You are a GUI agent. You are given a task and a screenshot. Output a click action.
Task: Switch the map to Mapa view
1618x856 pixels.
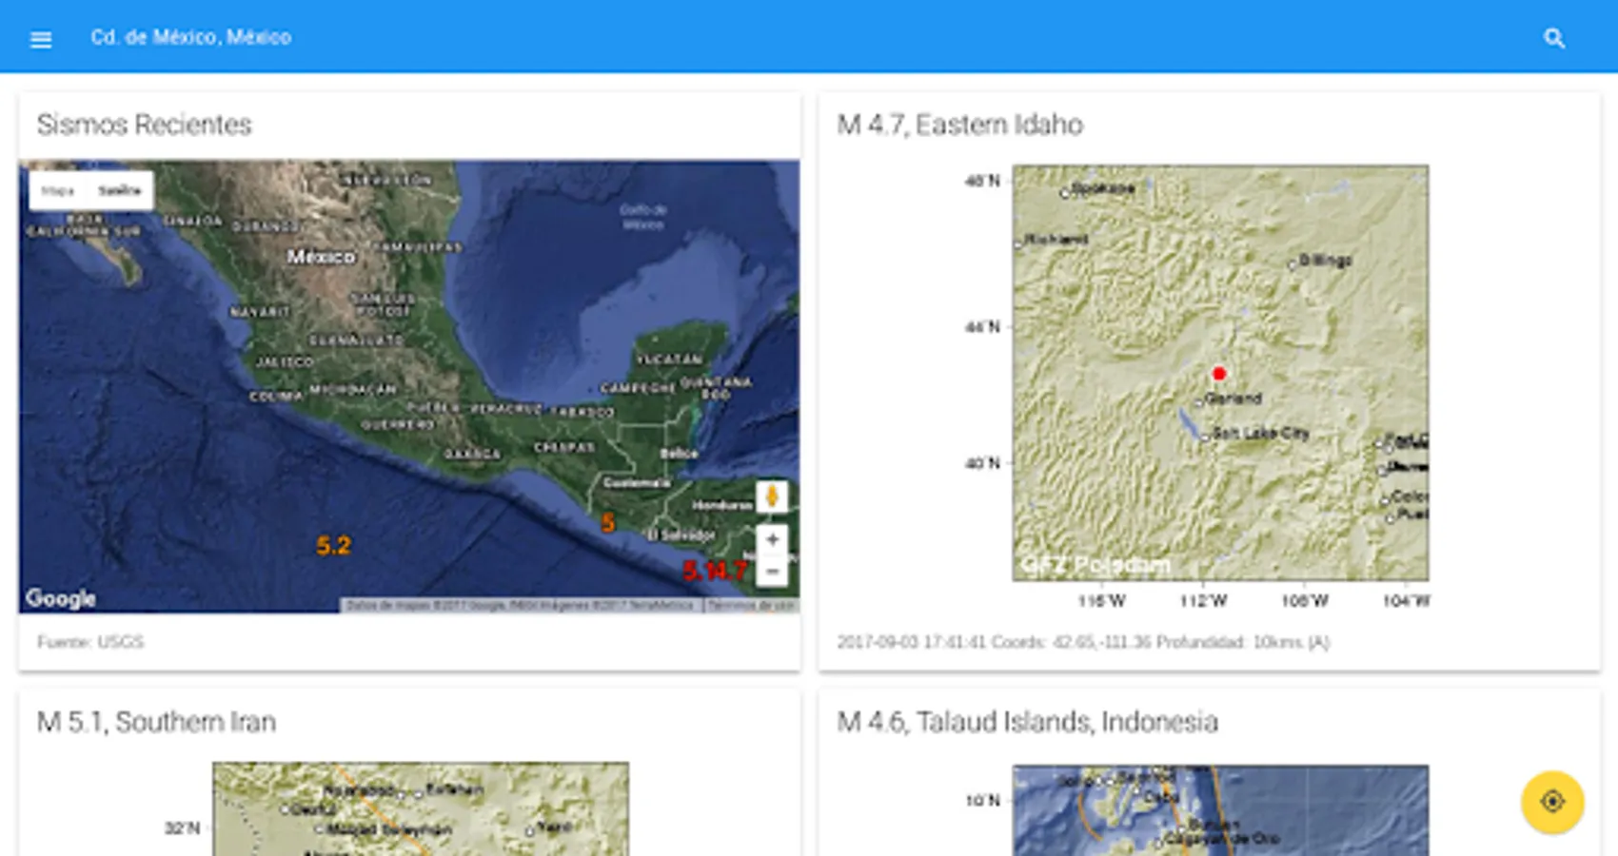click(58, 190)
